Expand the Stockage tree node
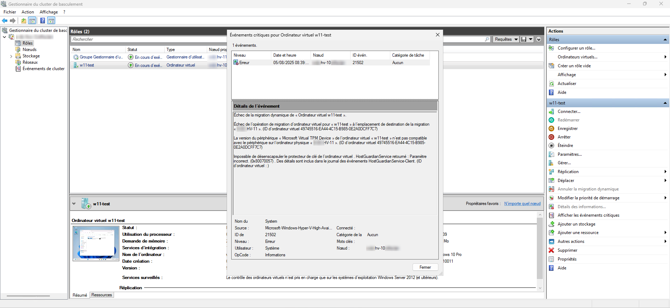Viewport: 670px width, 308px height. (11, 56)
